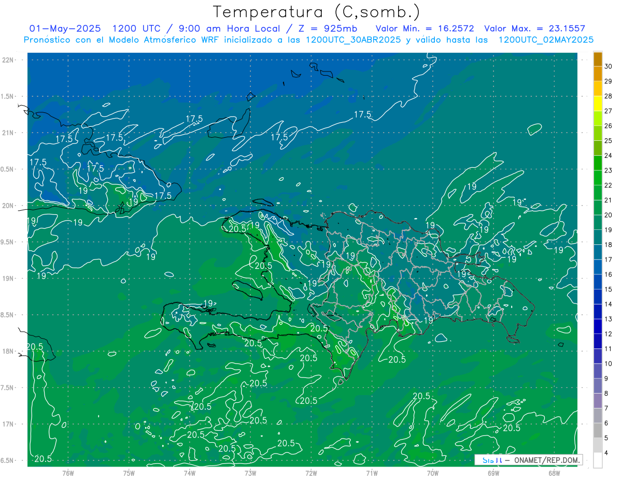Click the '73W' longitude axis label
622x480 pixels.
click(x=250, y=473)
